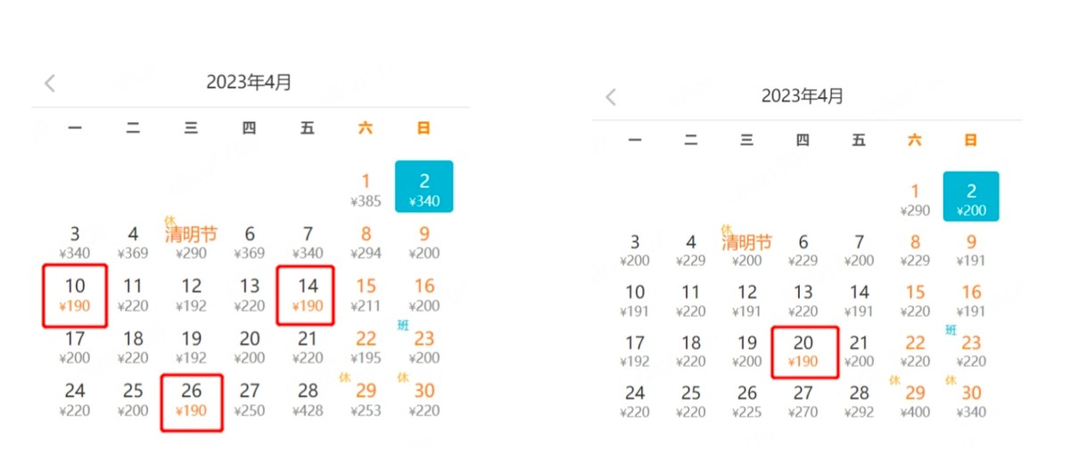The image size is (1070, 463).
Task: Go to previous month in right calendar
Action: [611, 97]
